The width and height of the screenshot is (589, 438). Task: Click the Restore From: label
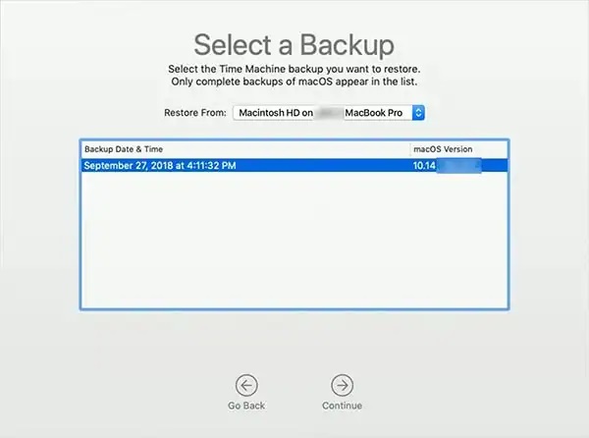(x=195, y=113)
